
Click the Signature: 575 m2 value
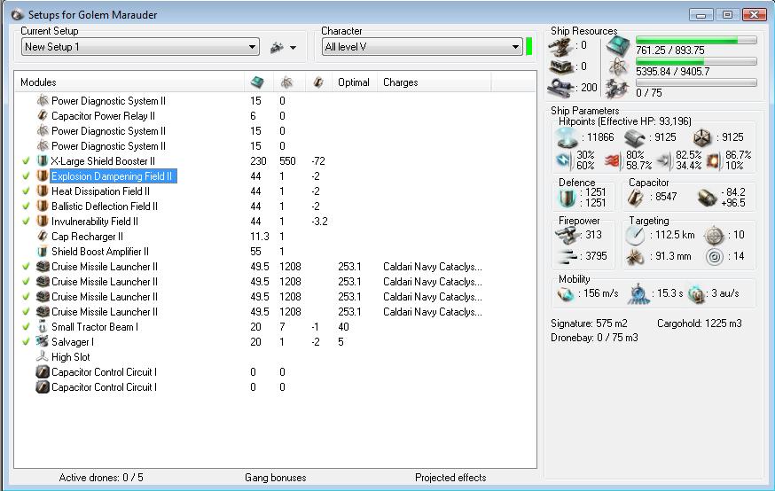589,323
